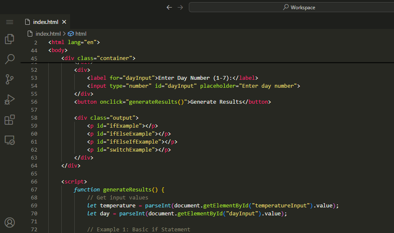Click the id="ifElseExample" paragraph line
The height and width of the screenshot is (233, 394).
tap(129, 134)
